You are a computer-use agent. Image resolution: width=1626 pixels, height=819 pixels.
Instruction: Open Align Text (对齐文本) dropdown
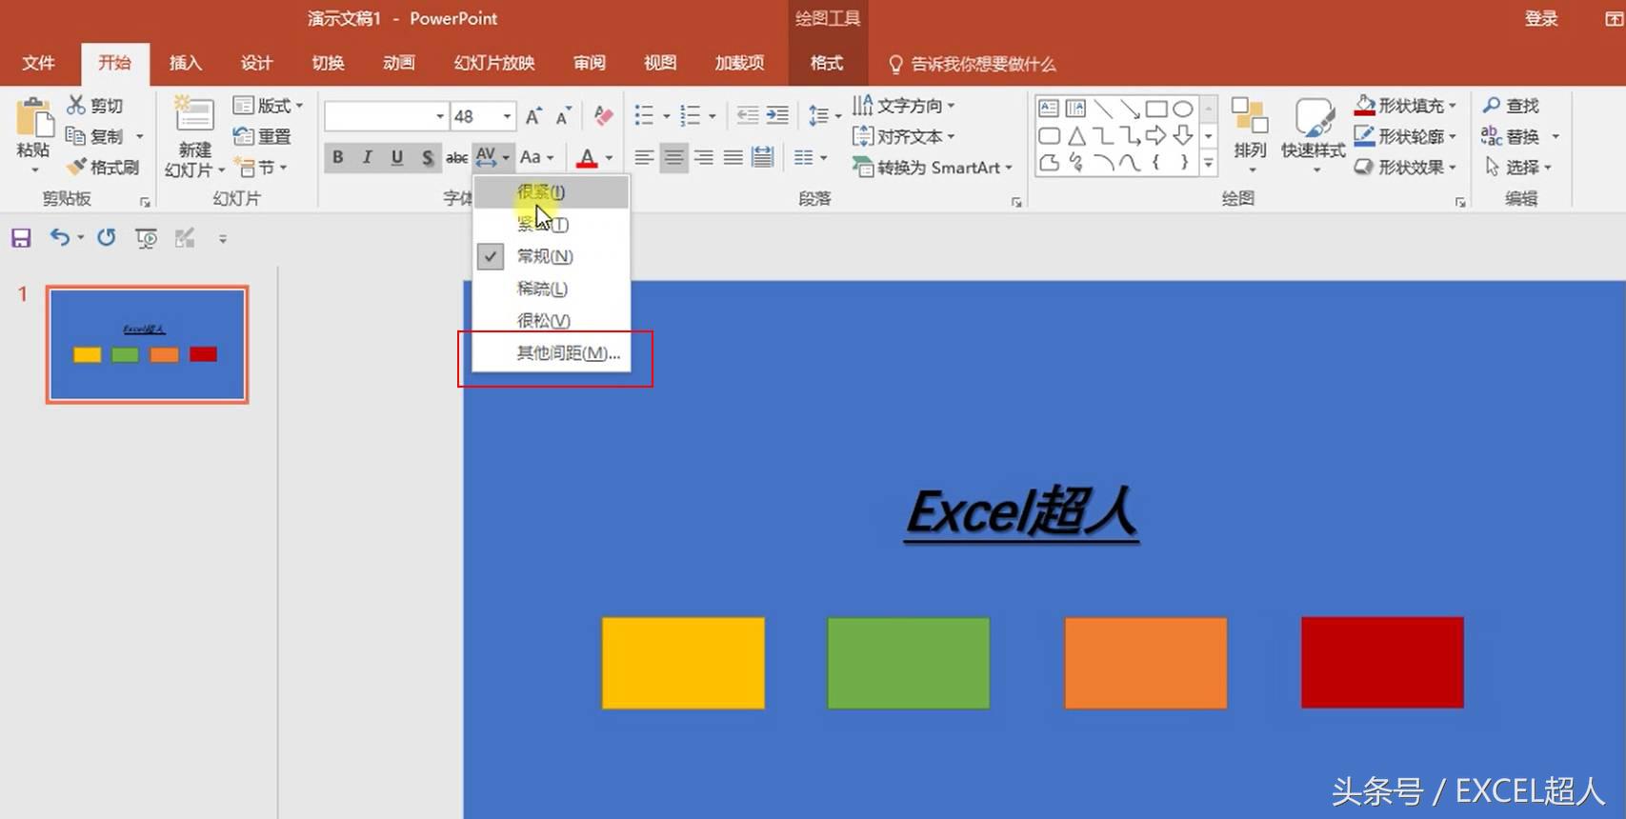coord(903,136)
